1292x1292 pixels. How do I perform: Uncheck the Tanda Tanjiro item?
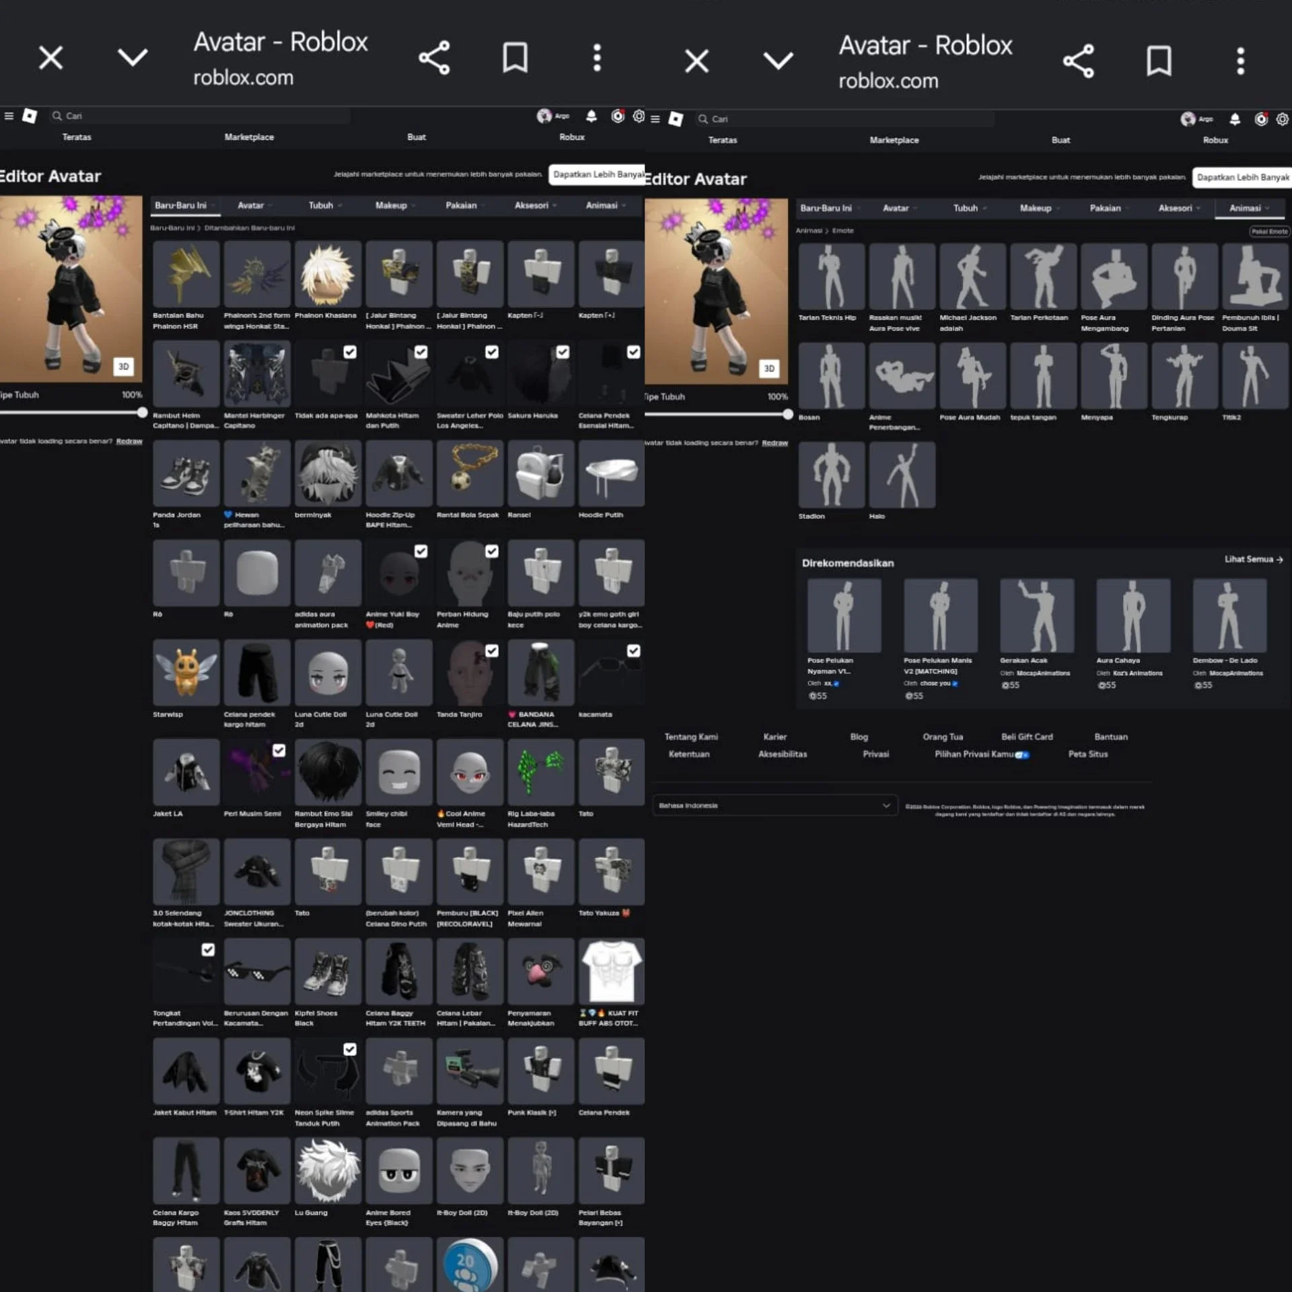[492, 651]
